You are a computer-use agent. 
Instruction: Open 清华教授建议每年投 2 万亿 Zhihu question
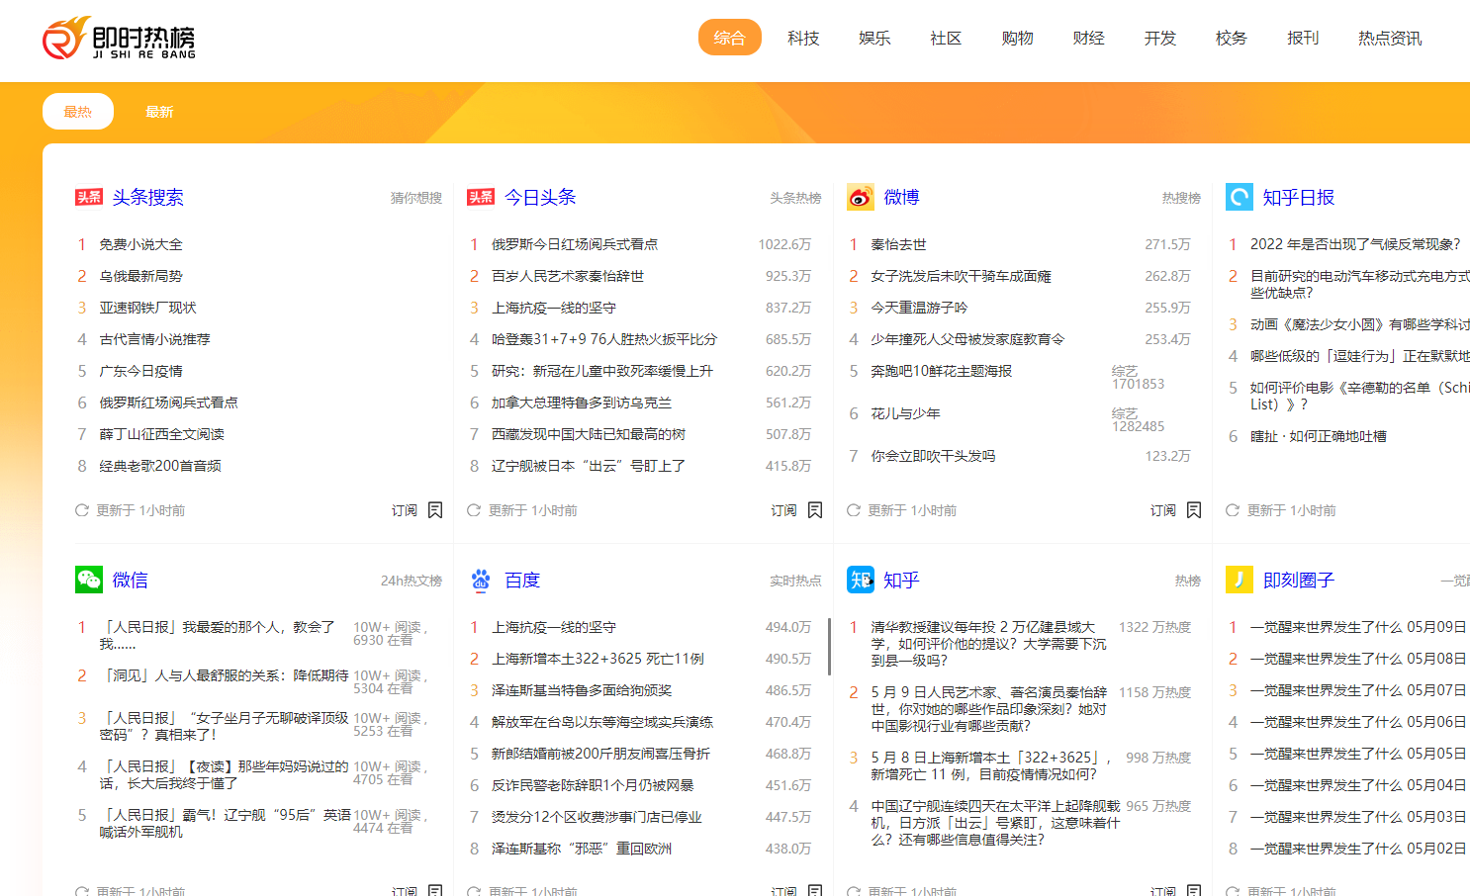[988, 644]
